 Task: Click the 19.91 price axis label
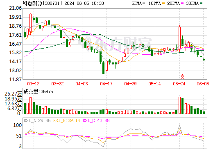click(x=16, y=17)
